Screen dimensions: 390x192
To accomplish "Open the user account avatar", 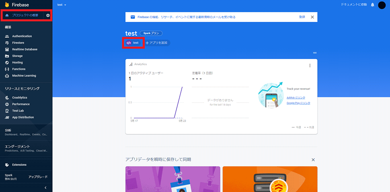I will point(382,5).
